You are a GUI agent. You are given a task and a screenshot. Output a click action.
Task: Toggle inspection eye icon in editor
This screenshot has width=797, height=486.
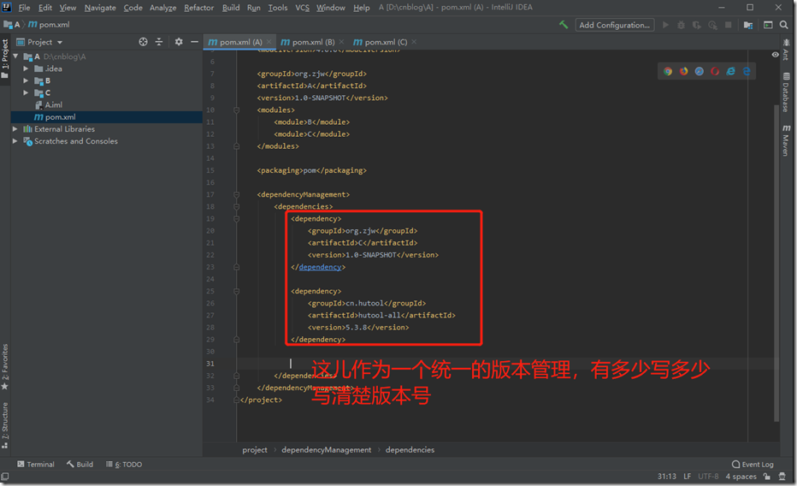click(x=775, y=55)
